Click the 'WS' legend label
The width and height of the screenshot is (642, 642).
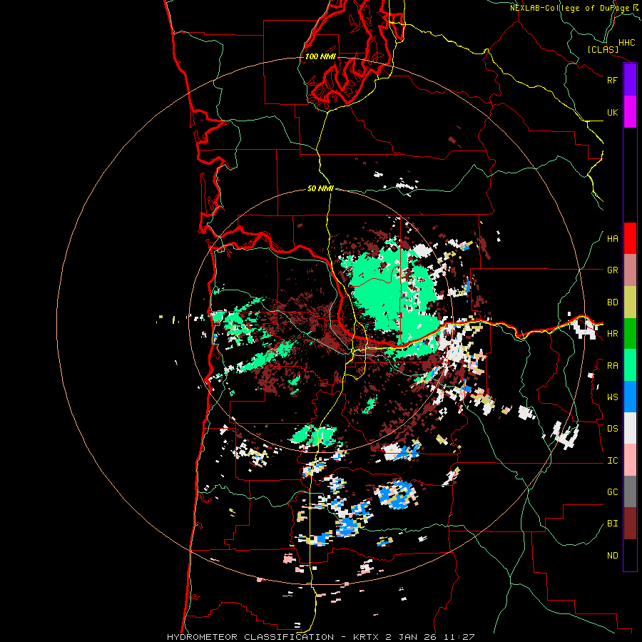[x=612, y=397]
